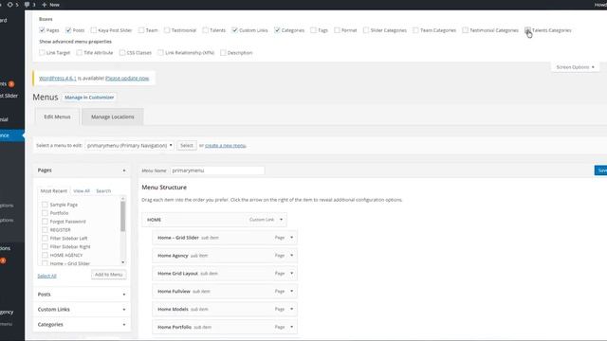The height and width of the screenshot is (341, 607).
Task: Toggle the Pages box checkbox
Action: pos(42,30)
